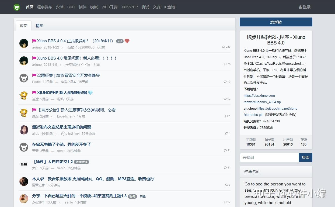The width and height of the screenshot is (335, 207).
Task: Open the 测试 navigation item
Action: click(145, 7)
